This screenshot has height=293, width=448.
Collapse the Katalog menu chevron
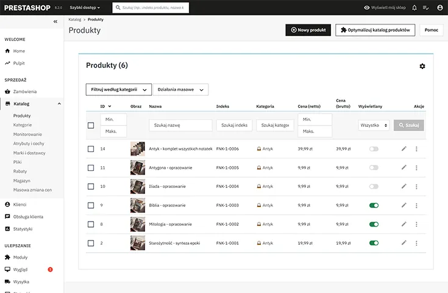pyautogui.click(x=59, y=104)
